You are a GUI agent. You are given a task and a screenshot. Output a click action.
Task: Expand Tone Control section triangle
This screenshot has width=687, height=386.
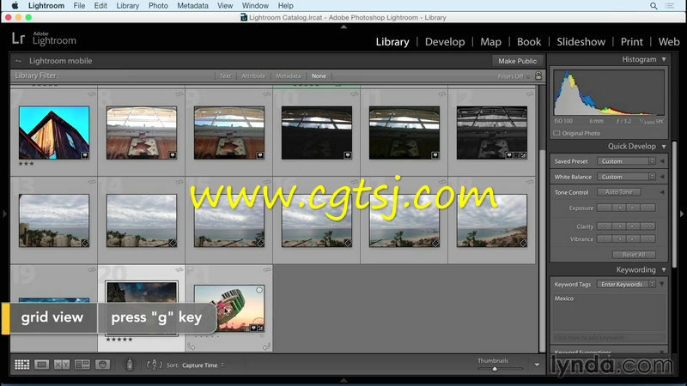(x=662, y=192)
